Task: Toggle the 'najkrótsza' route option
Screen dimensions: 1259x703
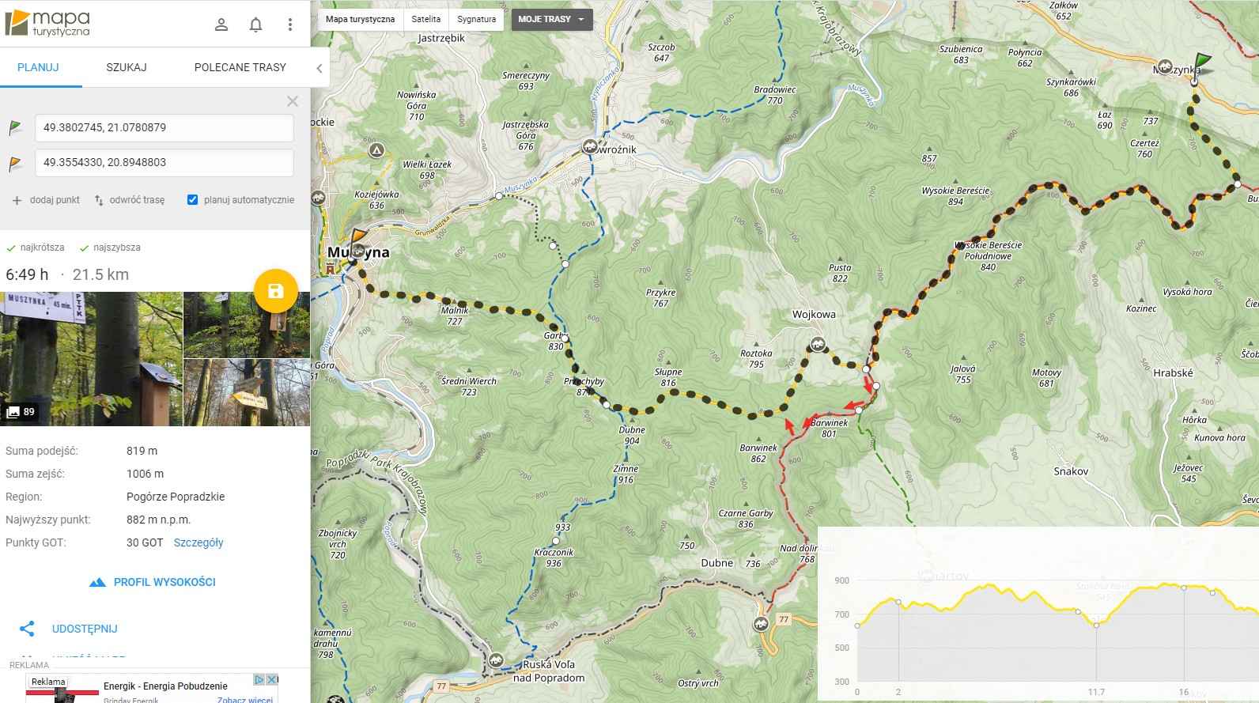Action: pos(36,248)
